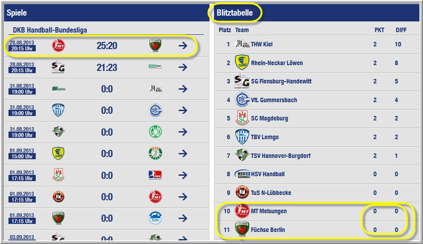Click the Füchse Berlin logo in table
This screenshot has width=423, height=244.
(x=242, y=230)
